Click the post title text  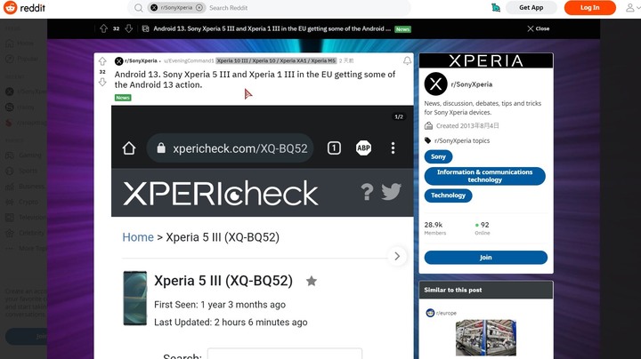[255, 80]
